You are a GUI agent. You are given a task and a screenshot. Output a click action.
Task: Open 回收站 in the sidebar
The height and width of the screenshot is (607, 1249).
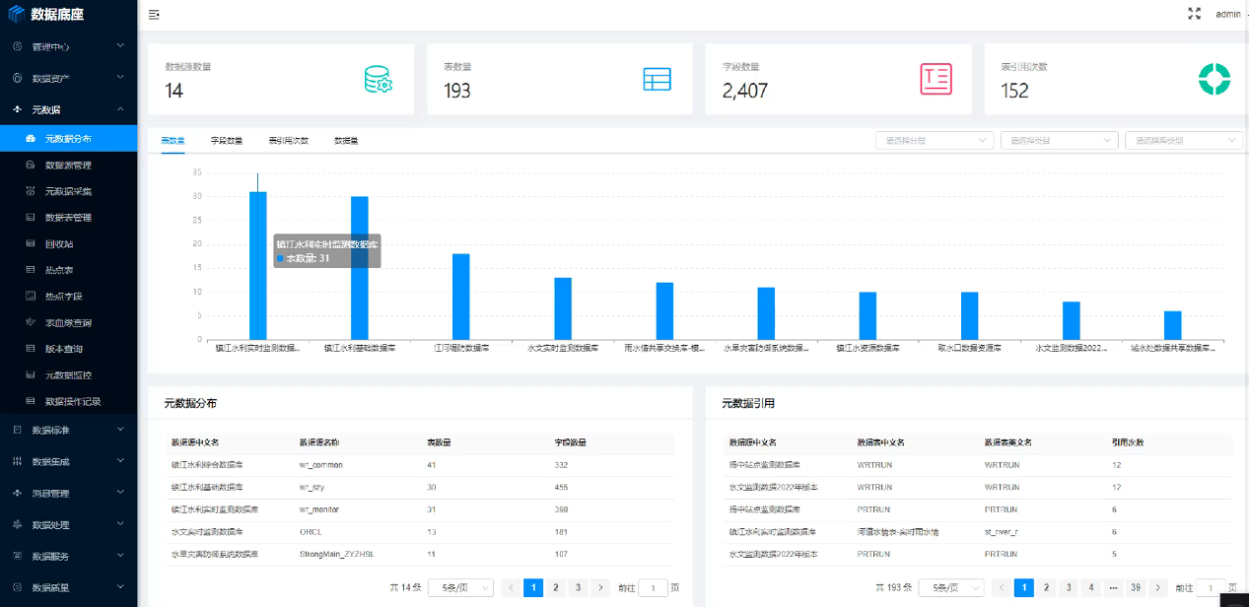[59, 243]
